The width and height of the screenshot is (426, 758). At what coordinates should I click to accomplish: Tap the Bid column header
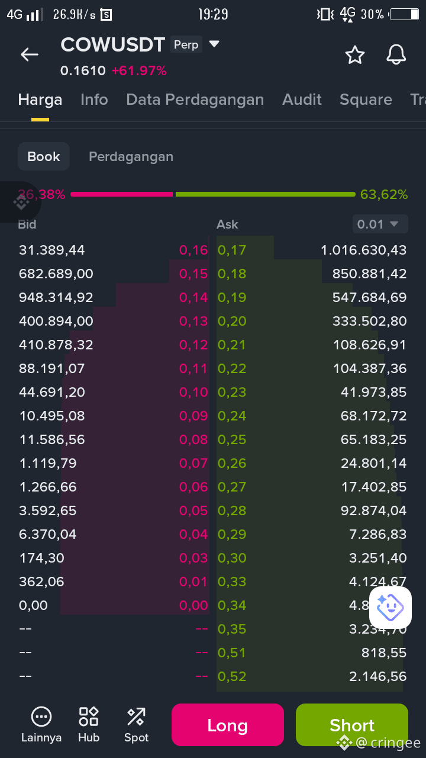pyautogui.click(x=27, y=224)
